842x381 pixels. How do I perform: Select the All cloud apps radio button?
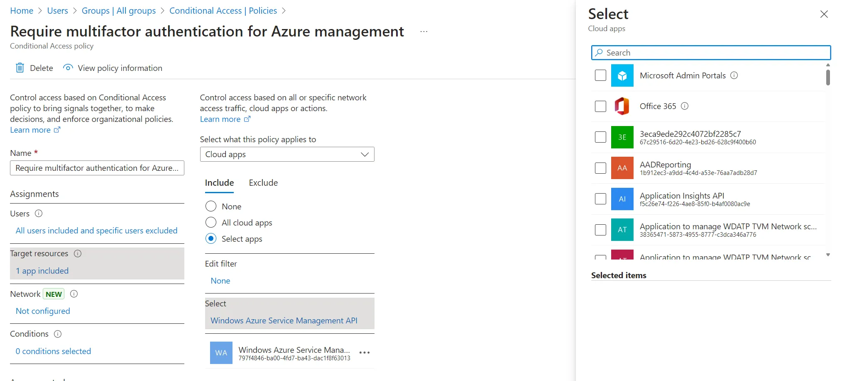point(211,223)
